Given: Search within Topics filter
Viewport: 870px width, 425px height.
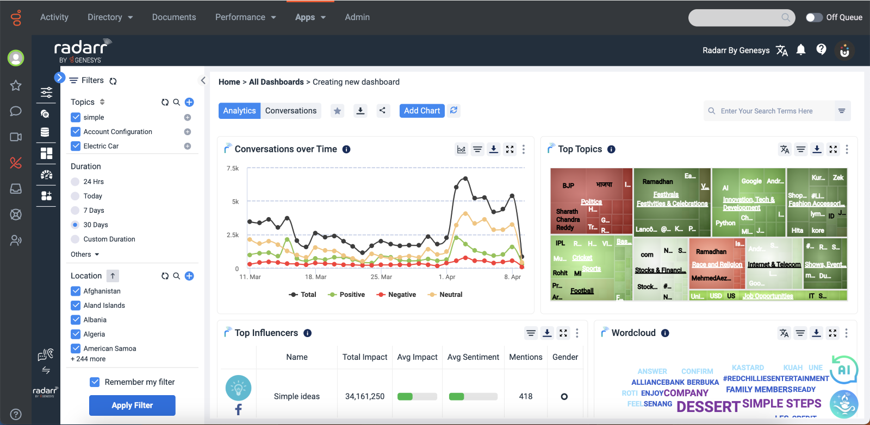Looking at the screenshot, I should 177,102.
